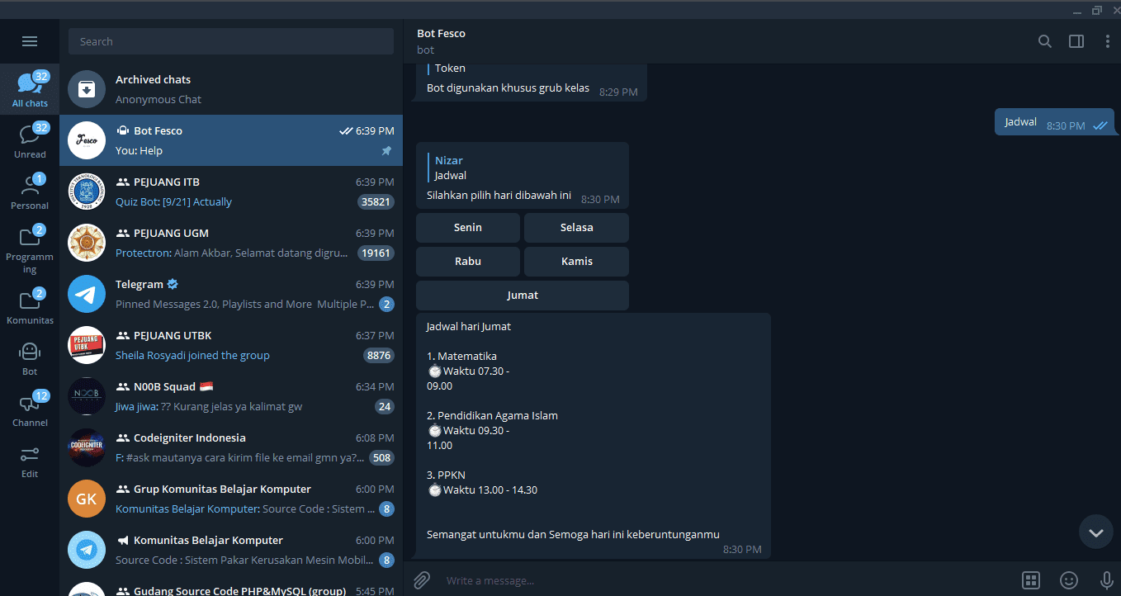Click Bot Fesco chat header title
Viewport: 1121px width, 596px height.
(442, 34)
